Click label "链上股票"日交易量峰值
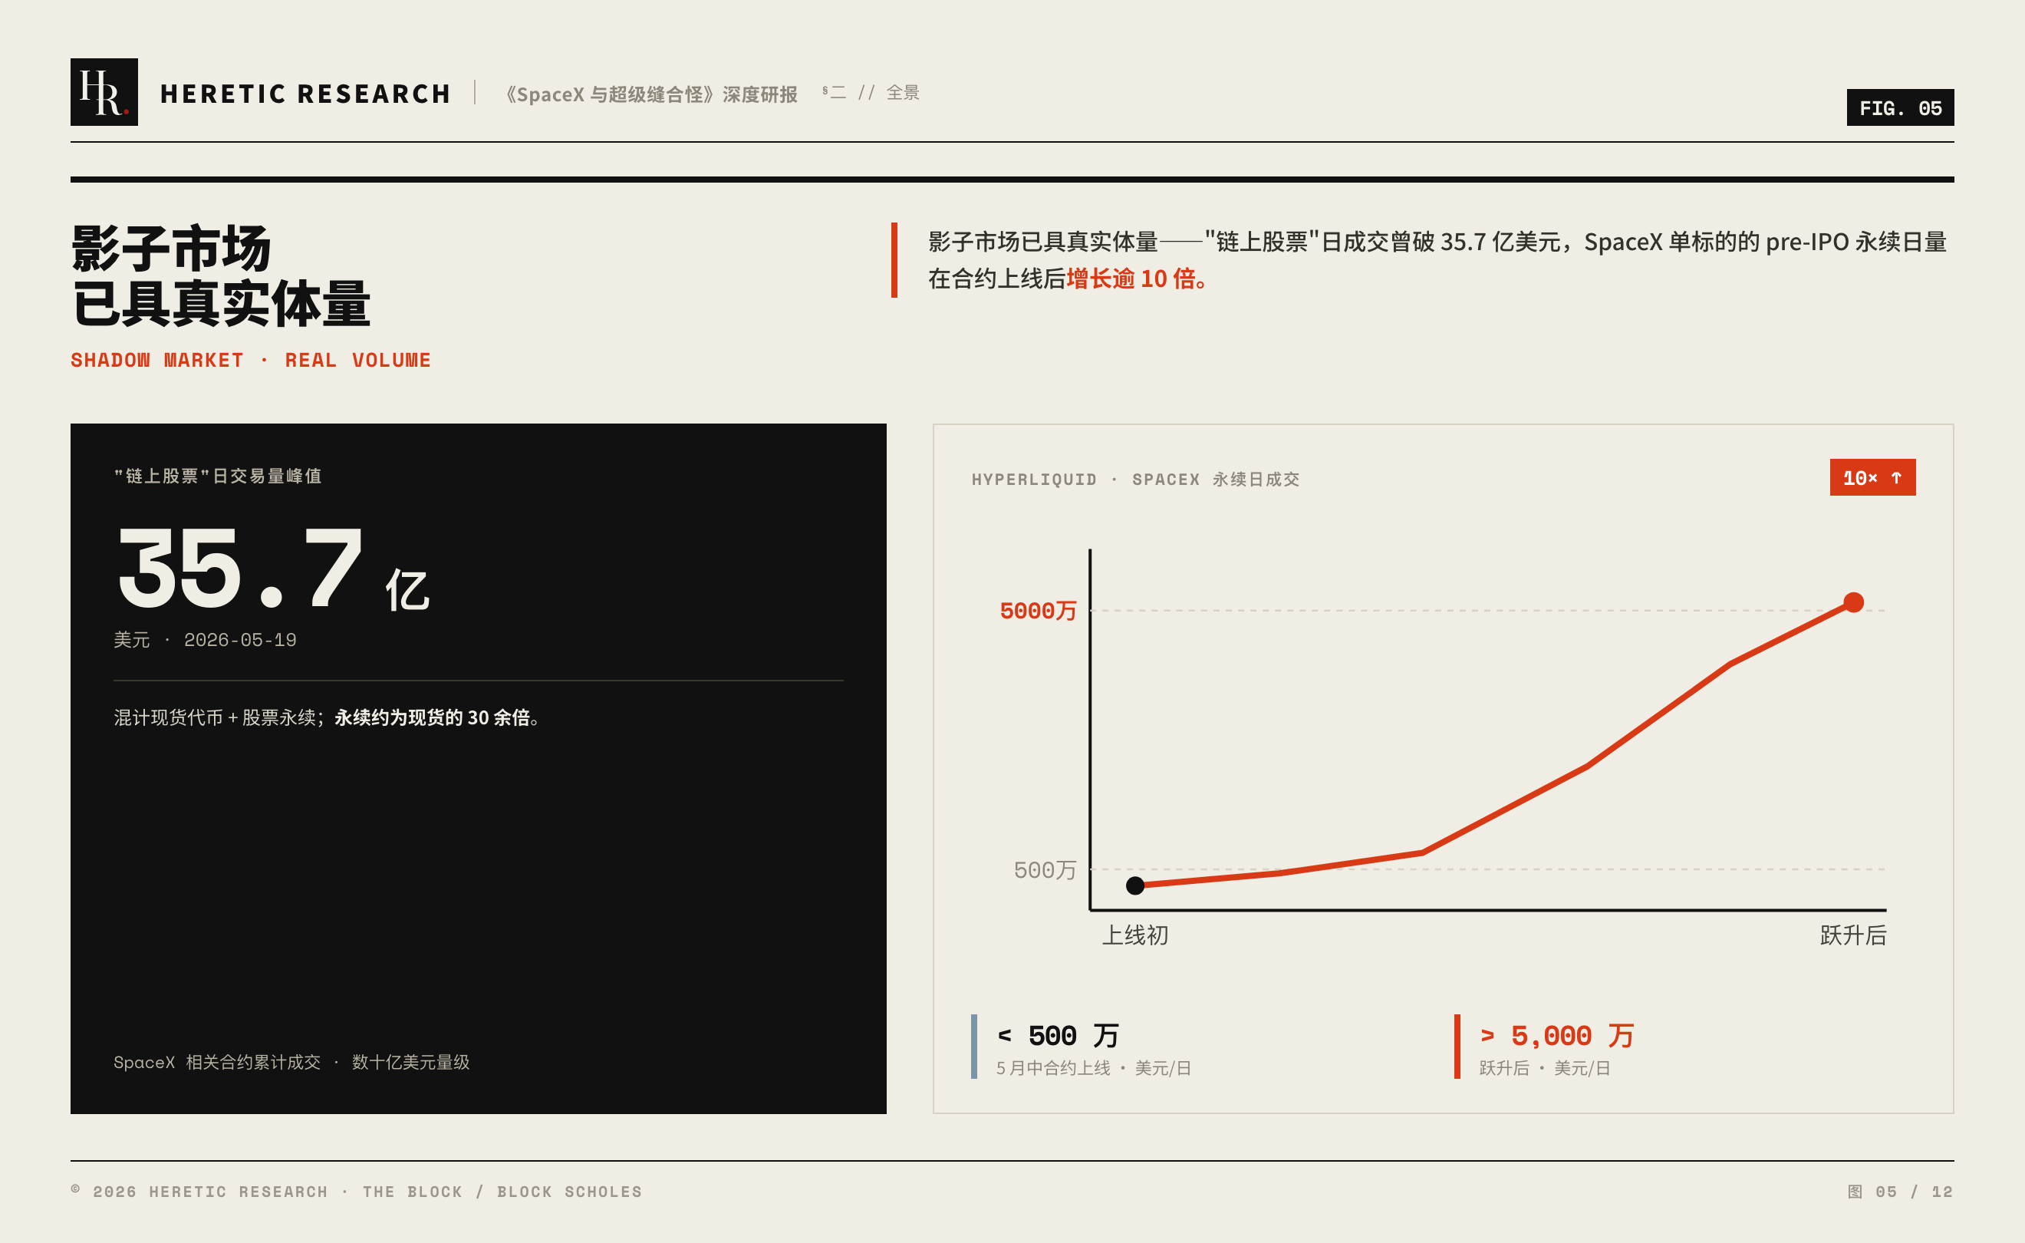The width and height of the screenshot is (2025, 1243). coord(218,476)
